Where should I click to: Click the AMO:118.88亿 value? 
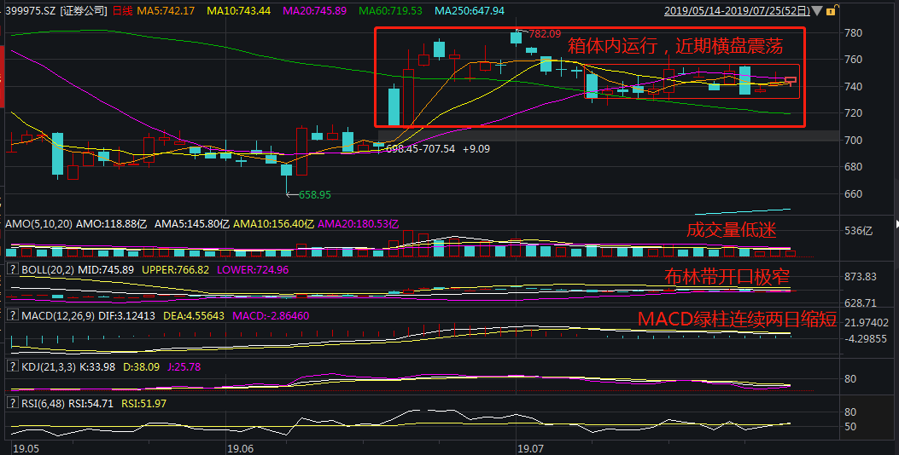coord(111,224)
